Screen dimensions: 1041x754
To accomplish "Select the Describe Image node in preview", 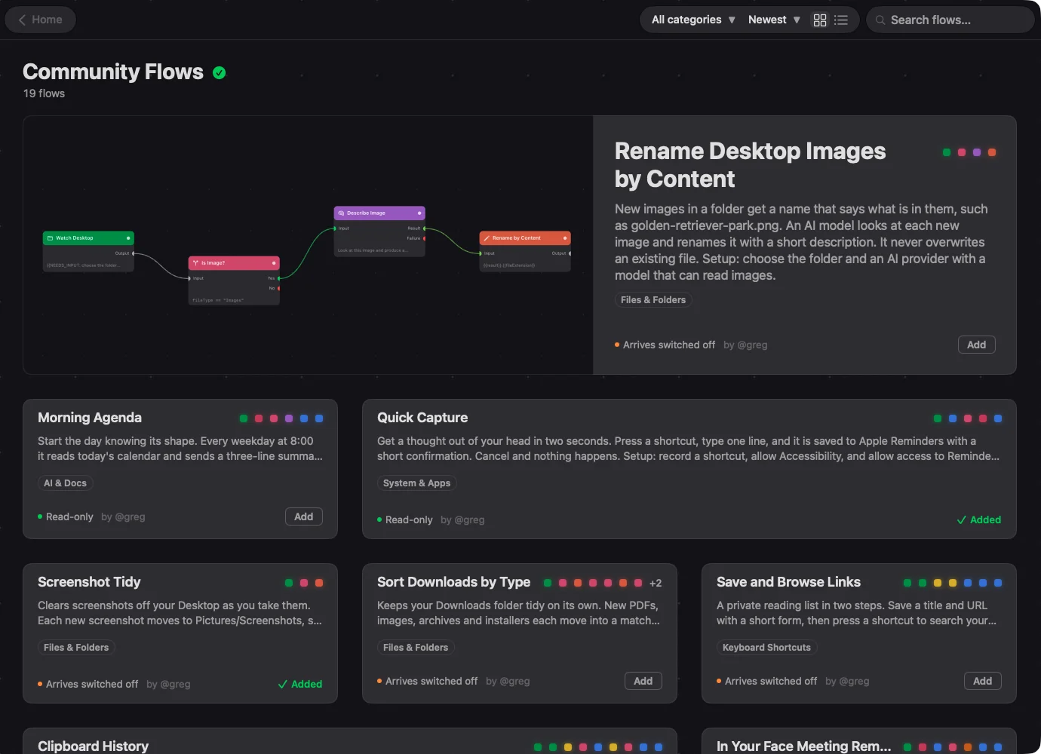I will click(x=379, y=231).
